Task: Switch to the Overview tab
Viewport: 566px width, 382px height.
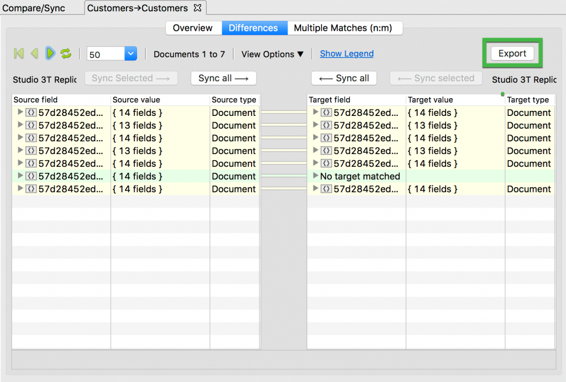Action: (193, 28)
